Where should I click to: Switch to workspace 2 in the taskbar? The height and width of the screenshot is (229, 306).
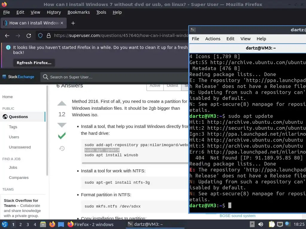(x=21, y=225)
